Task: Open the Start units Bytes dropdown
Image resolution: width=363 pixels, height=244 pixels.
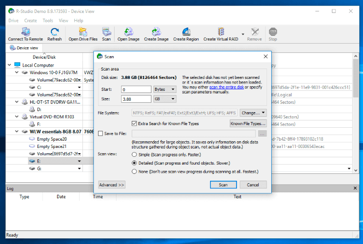Action: (164, 89)
